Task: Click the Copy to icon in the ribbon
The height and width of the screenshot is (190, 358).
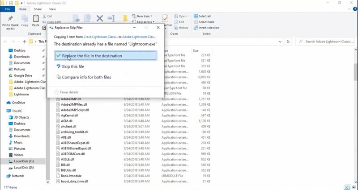Action: [x=87, y=19]
